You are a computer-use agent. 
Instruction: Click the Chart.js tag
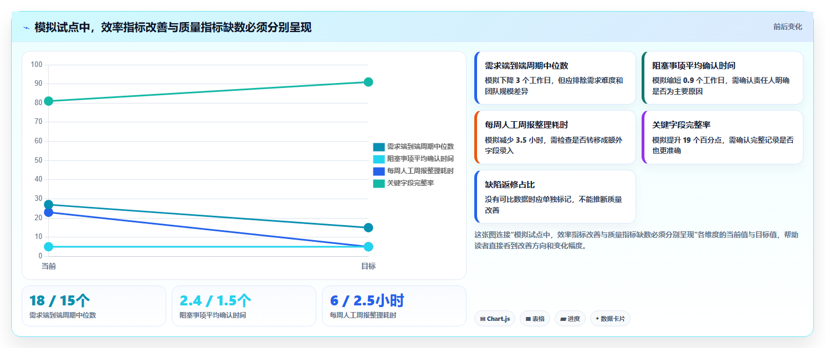[x=495, y=319]
